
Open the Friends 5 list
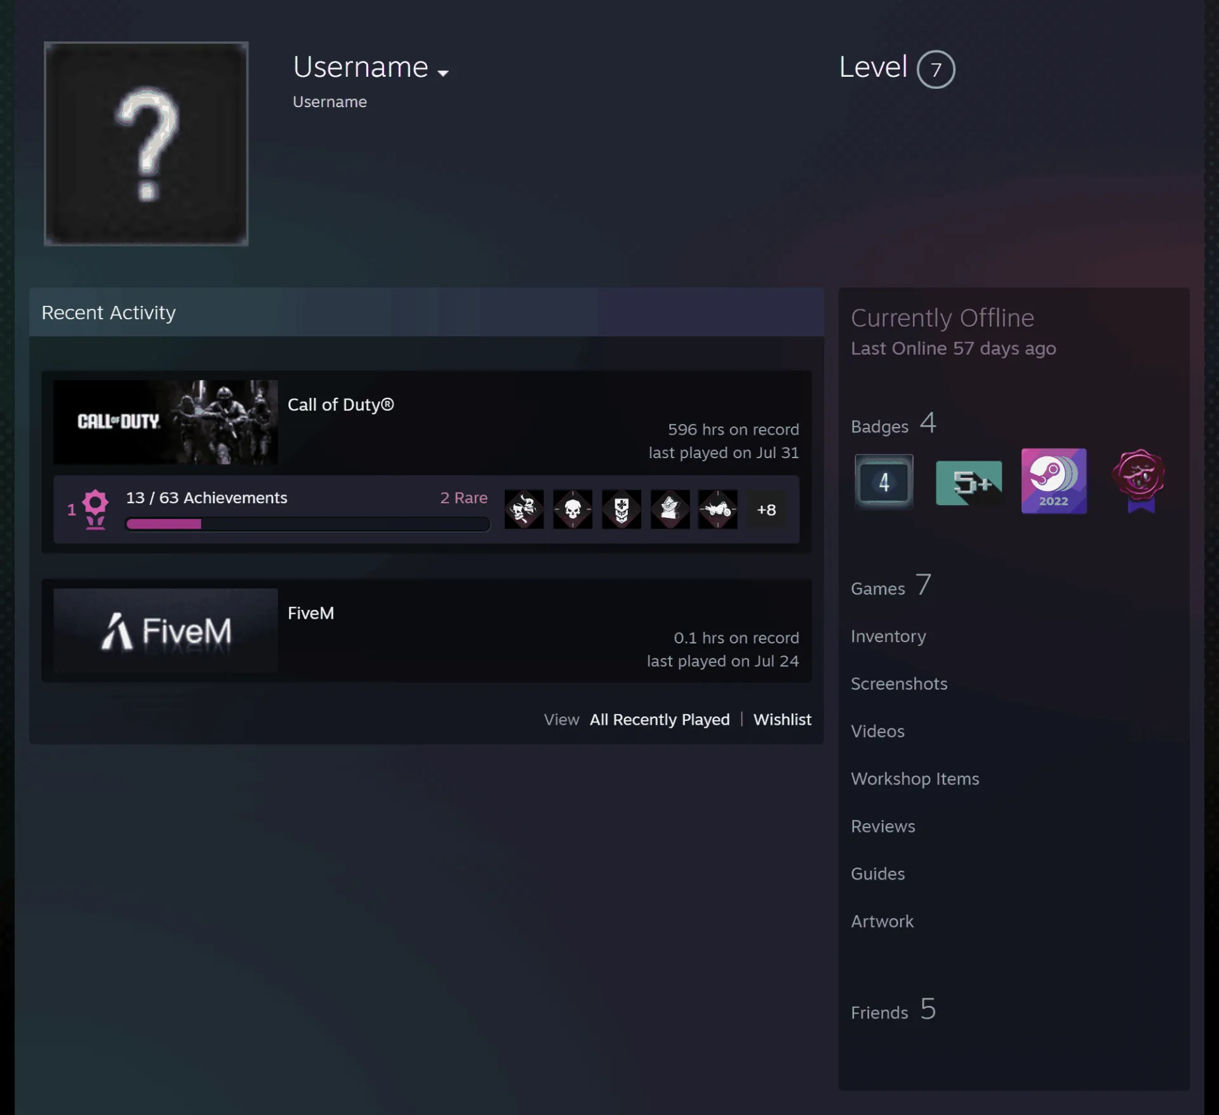[894, 1010]
